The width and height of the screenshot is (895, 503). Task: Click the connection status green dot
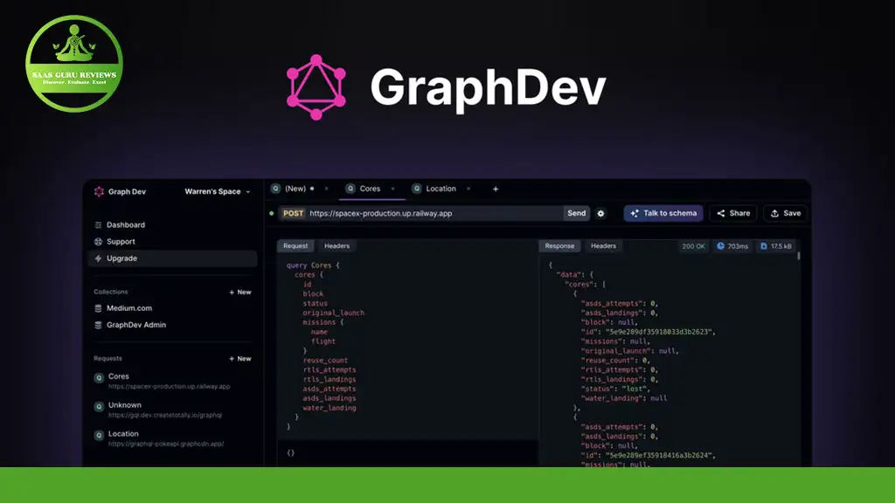coord(272,213)
